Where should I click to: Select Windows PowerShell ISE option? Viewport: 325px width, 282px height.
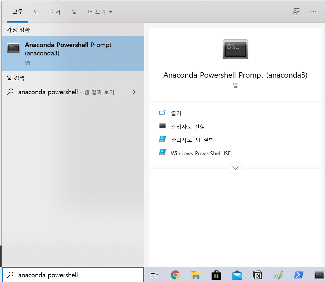(x=200, y=153)
